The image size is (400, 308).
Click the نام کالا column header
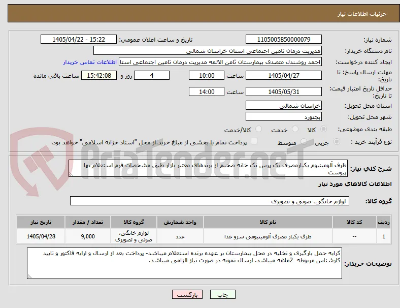268,222
